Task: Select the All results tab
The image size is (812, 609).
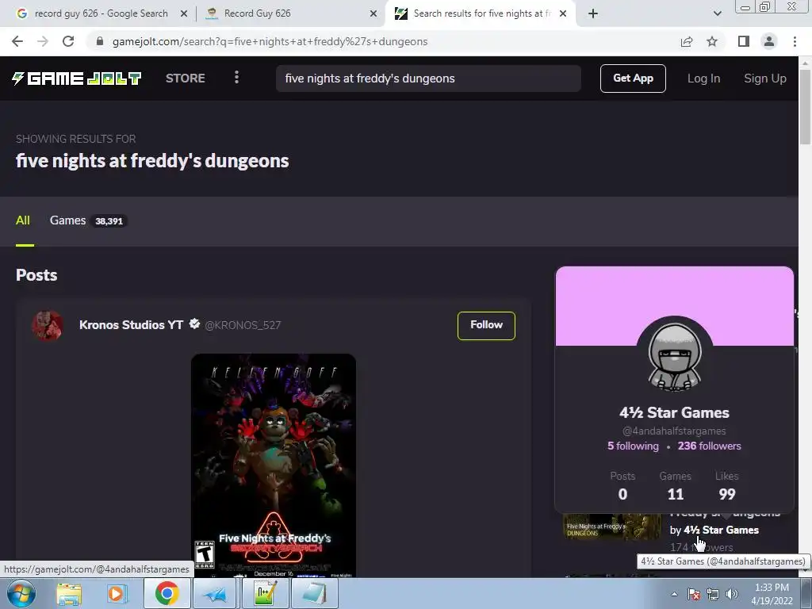Action: 23,220
